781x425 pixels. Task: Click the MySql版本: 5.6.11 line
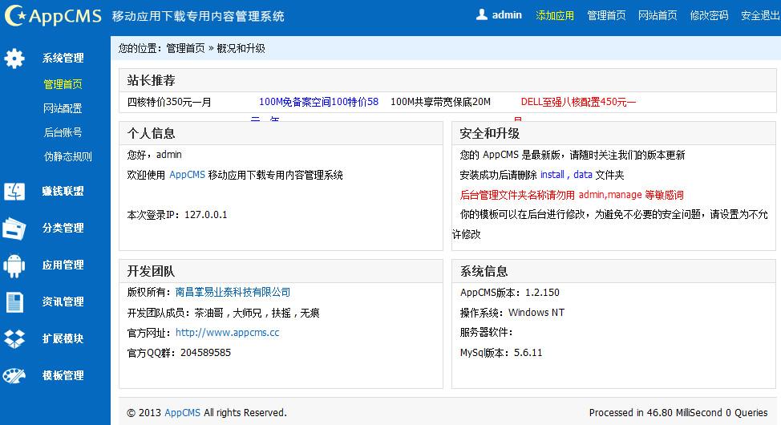click(501, 353)
